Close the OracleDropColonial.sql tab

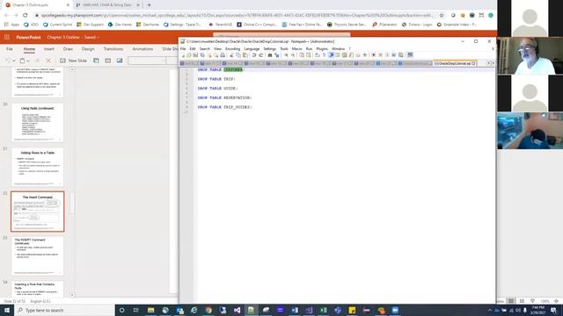point(473,63)
